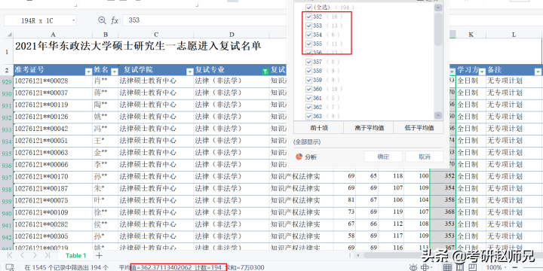Uncheck the 354 filter value
Image resolution: width=543 pixels, height=271 pixels.
pyautogui.click(x=309, y=35)
